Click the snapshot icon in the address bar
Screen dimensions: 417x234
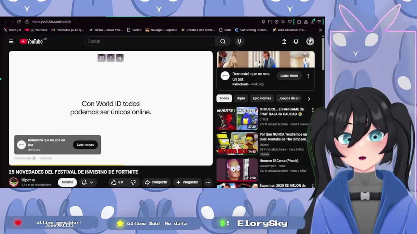point(270,22)
